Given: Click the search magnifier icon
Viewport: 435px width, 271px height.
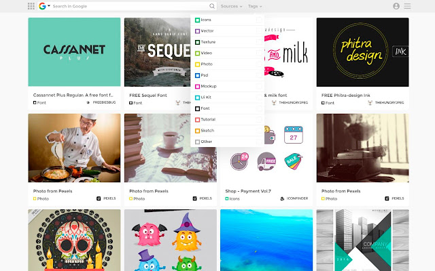Looking at the screenshot, I should (212, 6).
